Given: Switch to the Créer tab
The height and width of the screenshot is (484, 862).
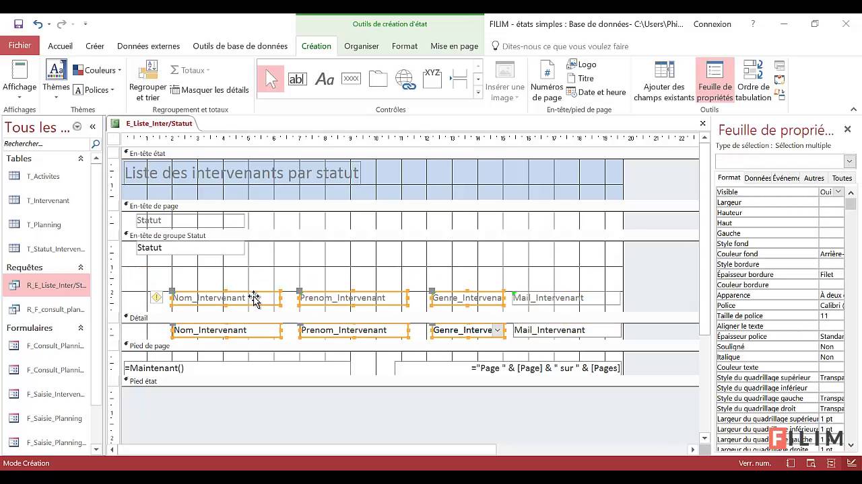Looking at the screenshot, I should 95,46.
